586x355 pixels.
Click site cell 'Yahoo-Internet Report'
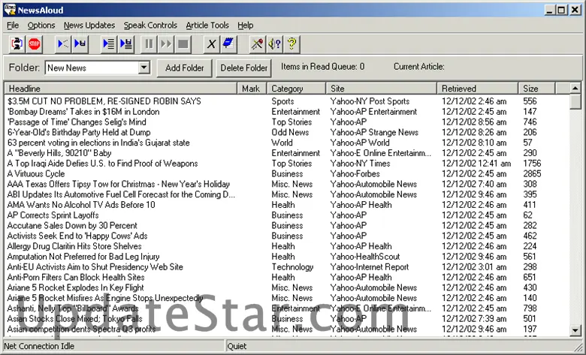(x=370, y=267)
